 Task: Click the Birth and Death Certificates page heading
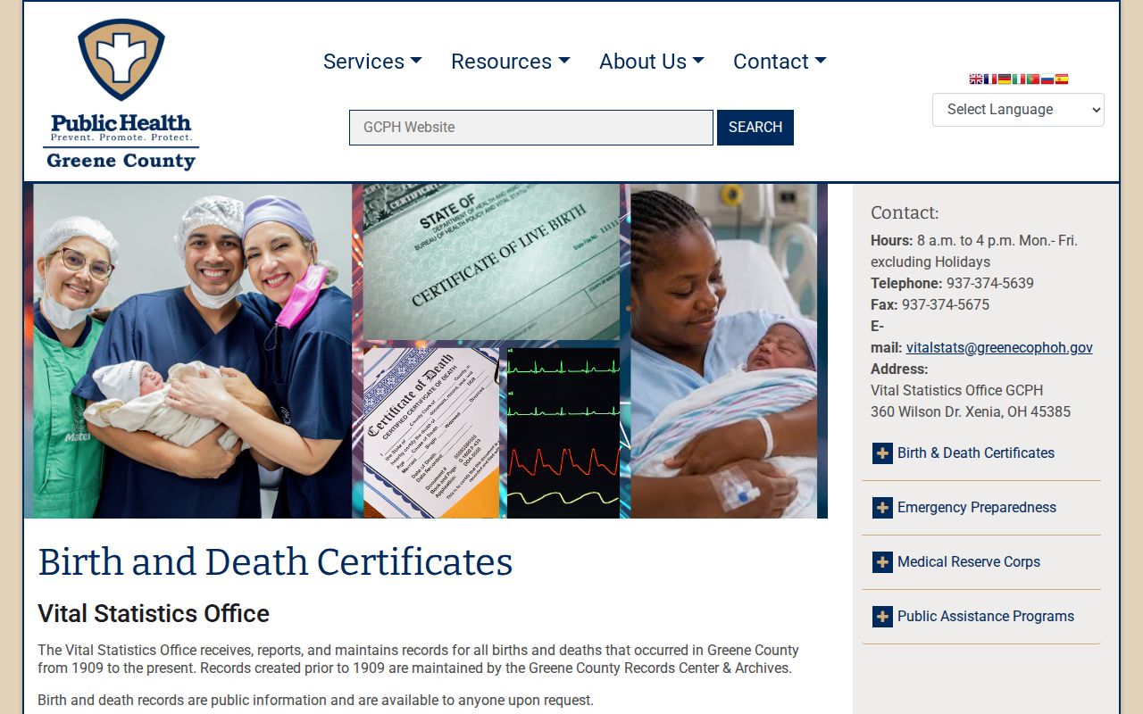tap(275, 562)
